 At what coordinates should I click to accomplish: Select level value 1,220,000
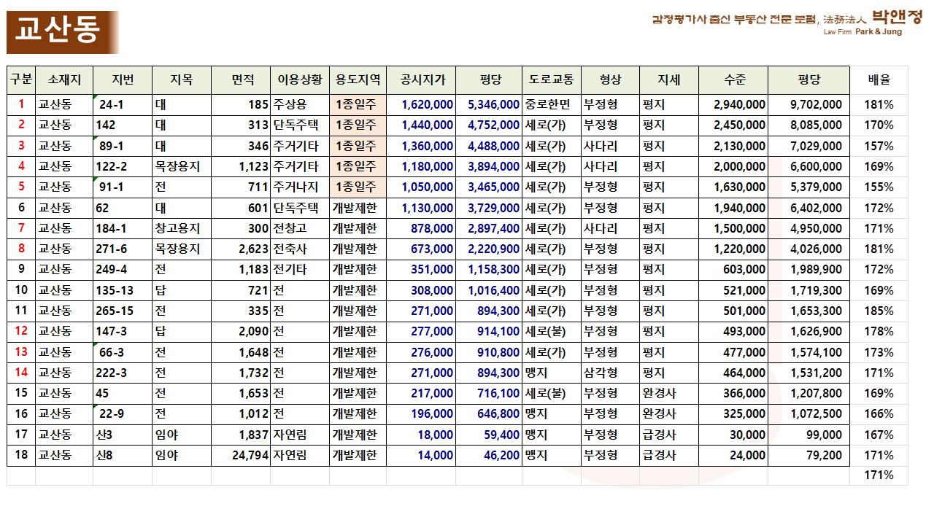[733, 249]
